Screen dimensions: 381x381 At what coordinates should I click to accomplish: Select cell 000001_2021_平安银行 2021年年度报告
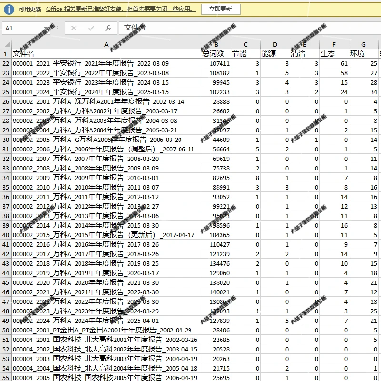coord(106,64)
